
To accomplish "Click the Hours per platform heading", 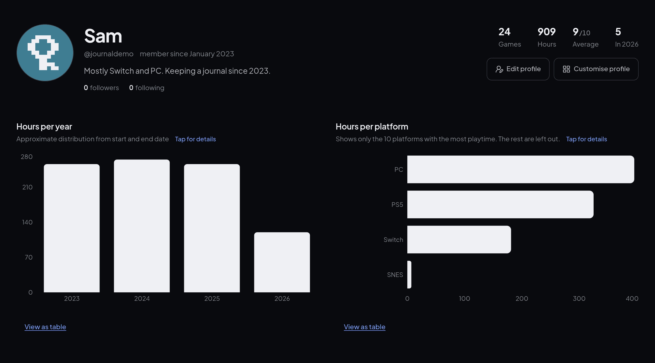I will (372, 127).
